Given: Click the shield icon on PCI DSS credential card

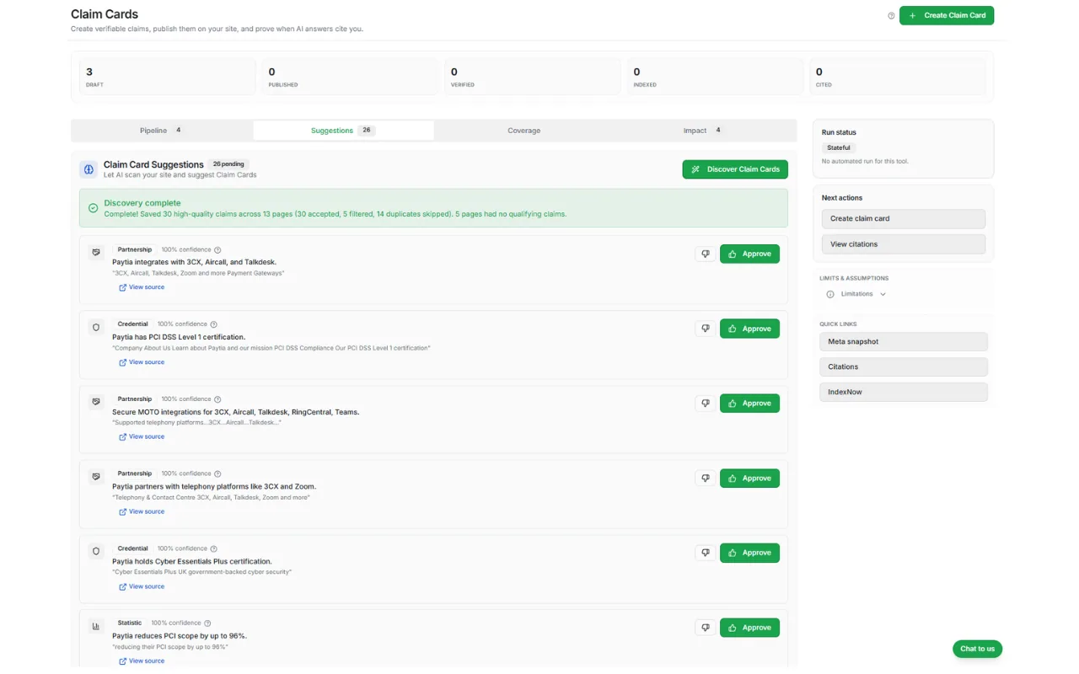Looking at the screenshot, I should 96,327.
